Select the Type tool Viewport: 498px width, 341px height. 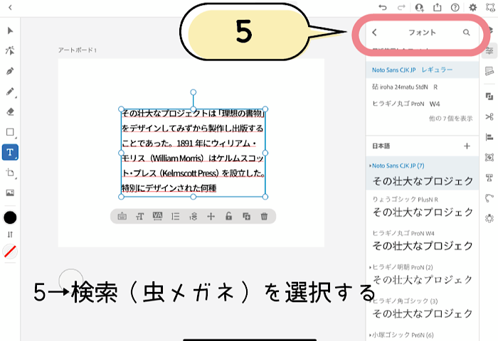click(10, 152)
